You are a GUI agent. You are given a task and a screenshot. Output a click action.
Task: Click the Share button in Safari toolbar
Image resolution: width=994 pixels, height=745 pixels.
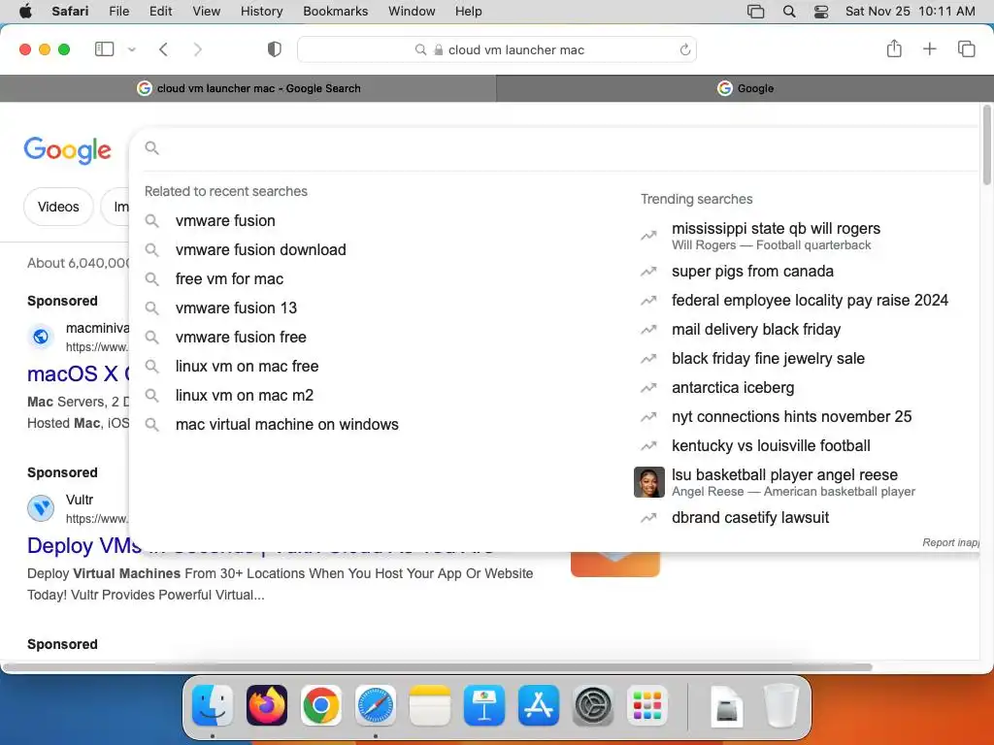[x=894, y=49]
